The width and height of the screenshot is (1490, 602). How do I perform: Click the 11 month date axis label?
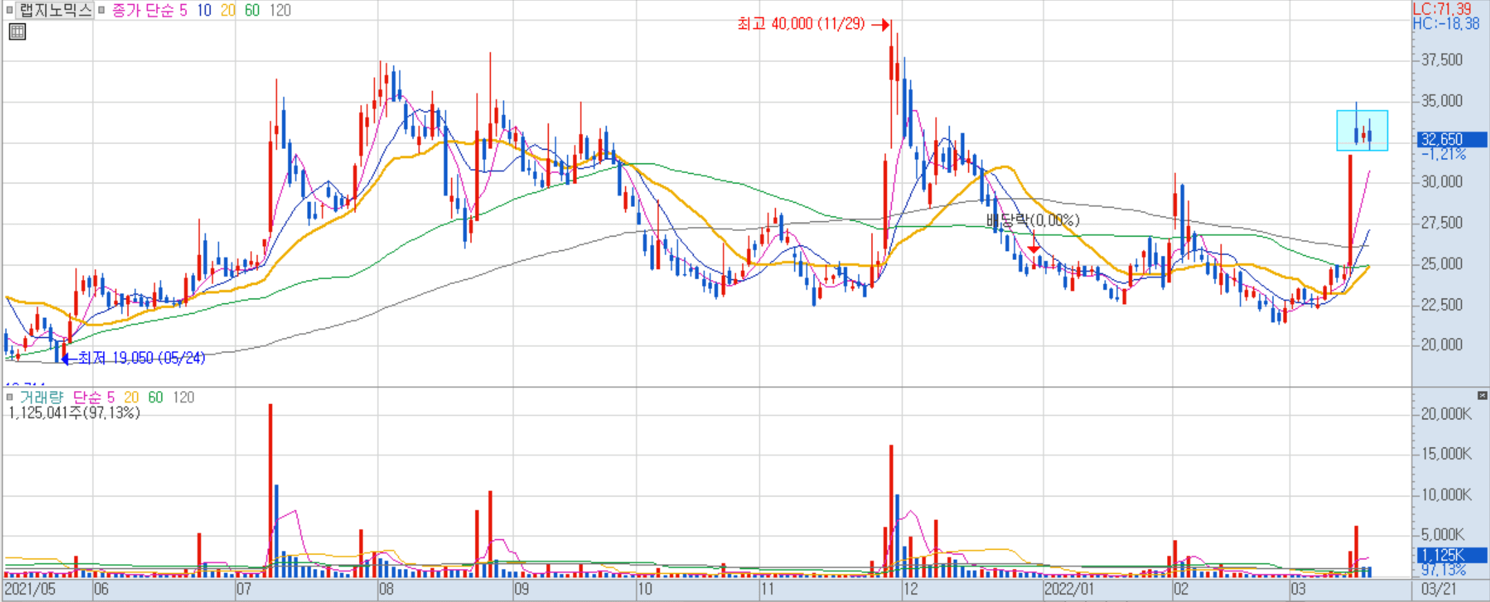(767, 590)
